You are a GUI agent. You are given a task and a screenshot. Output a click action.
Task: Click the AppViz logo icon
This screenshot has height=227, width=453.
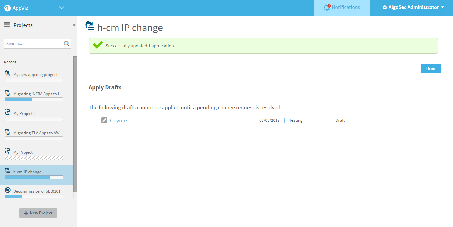tap(7, 8)
